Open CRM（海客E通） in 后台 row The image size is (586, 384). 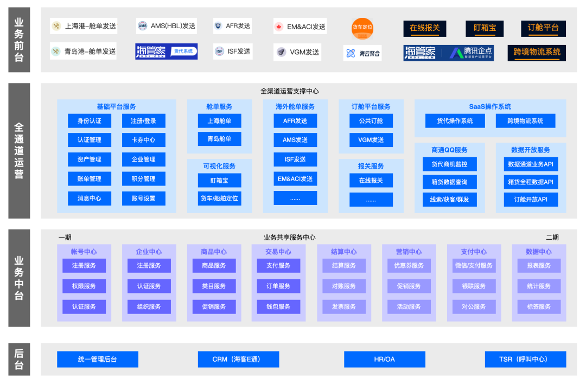(238, 360)
